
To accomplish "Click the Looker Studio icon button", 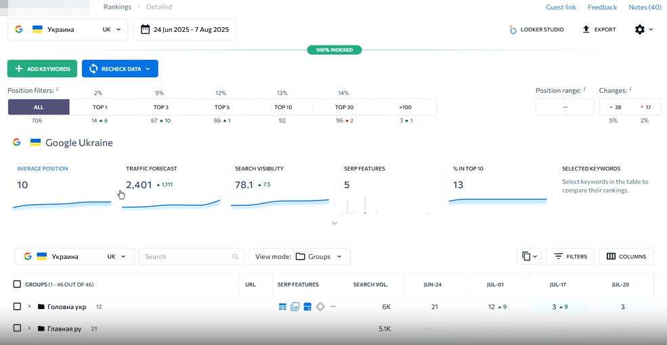I will click(513, 30).
